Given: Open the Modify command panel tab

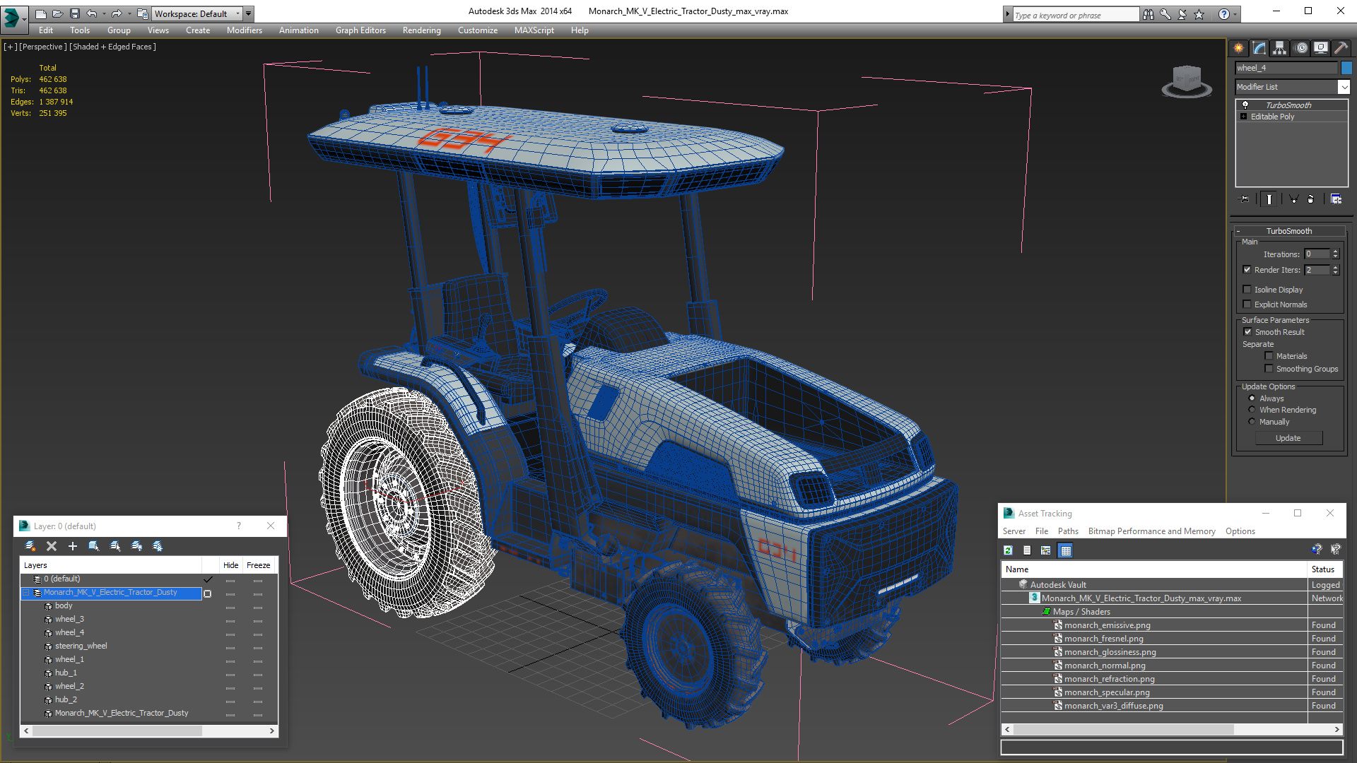Looking at the screenshot, I should click(x=1259, y=48).
